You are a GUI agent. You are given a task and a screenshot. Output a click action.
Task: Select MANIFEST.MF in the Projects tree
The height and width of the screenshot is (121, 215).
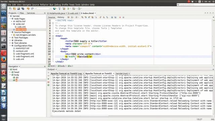(23, 48)
